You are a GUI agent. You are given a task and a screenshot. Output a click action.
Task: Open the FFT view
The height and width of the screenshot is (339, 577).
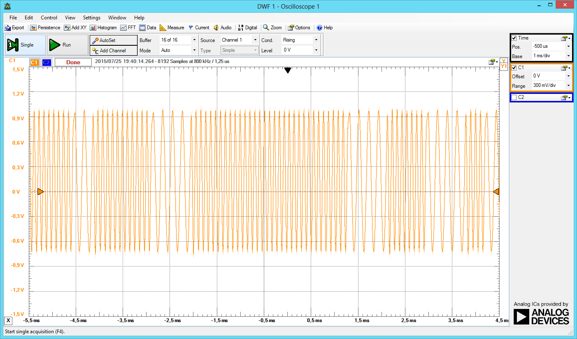[128, 28]
